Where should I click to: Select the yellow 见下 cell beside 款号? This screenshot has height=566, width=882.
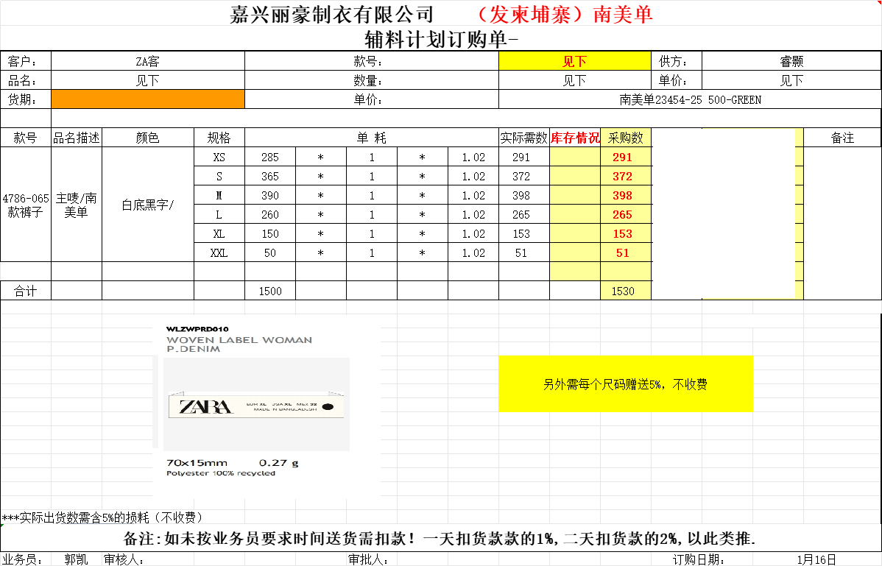(x=574, y=62)
